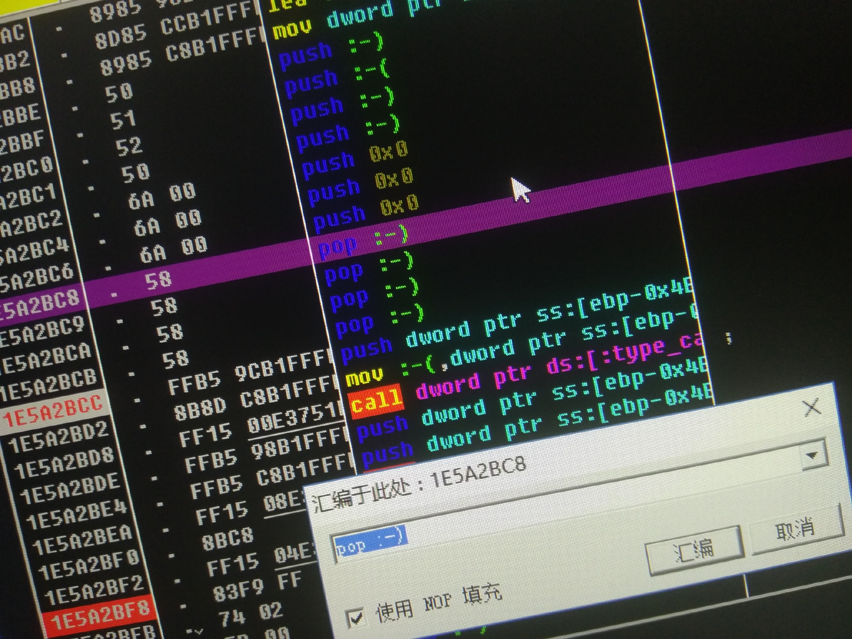Select address 1E5A2BD2 in the disassembly

[58, 437]
